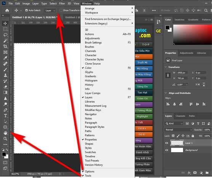This screenshot has height=178, width=212.
Task: Hide Layer 1 with its eye icon
Action: [x=167, y=143]
